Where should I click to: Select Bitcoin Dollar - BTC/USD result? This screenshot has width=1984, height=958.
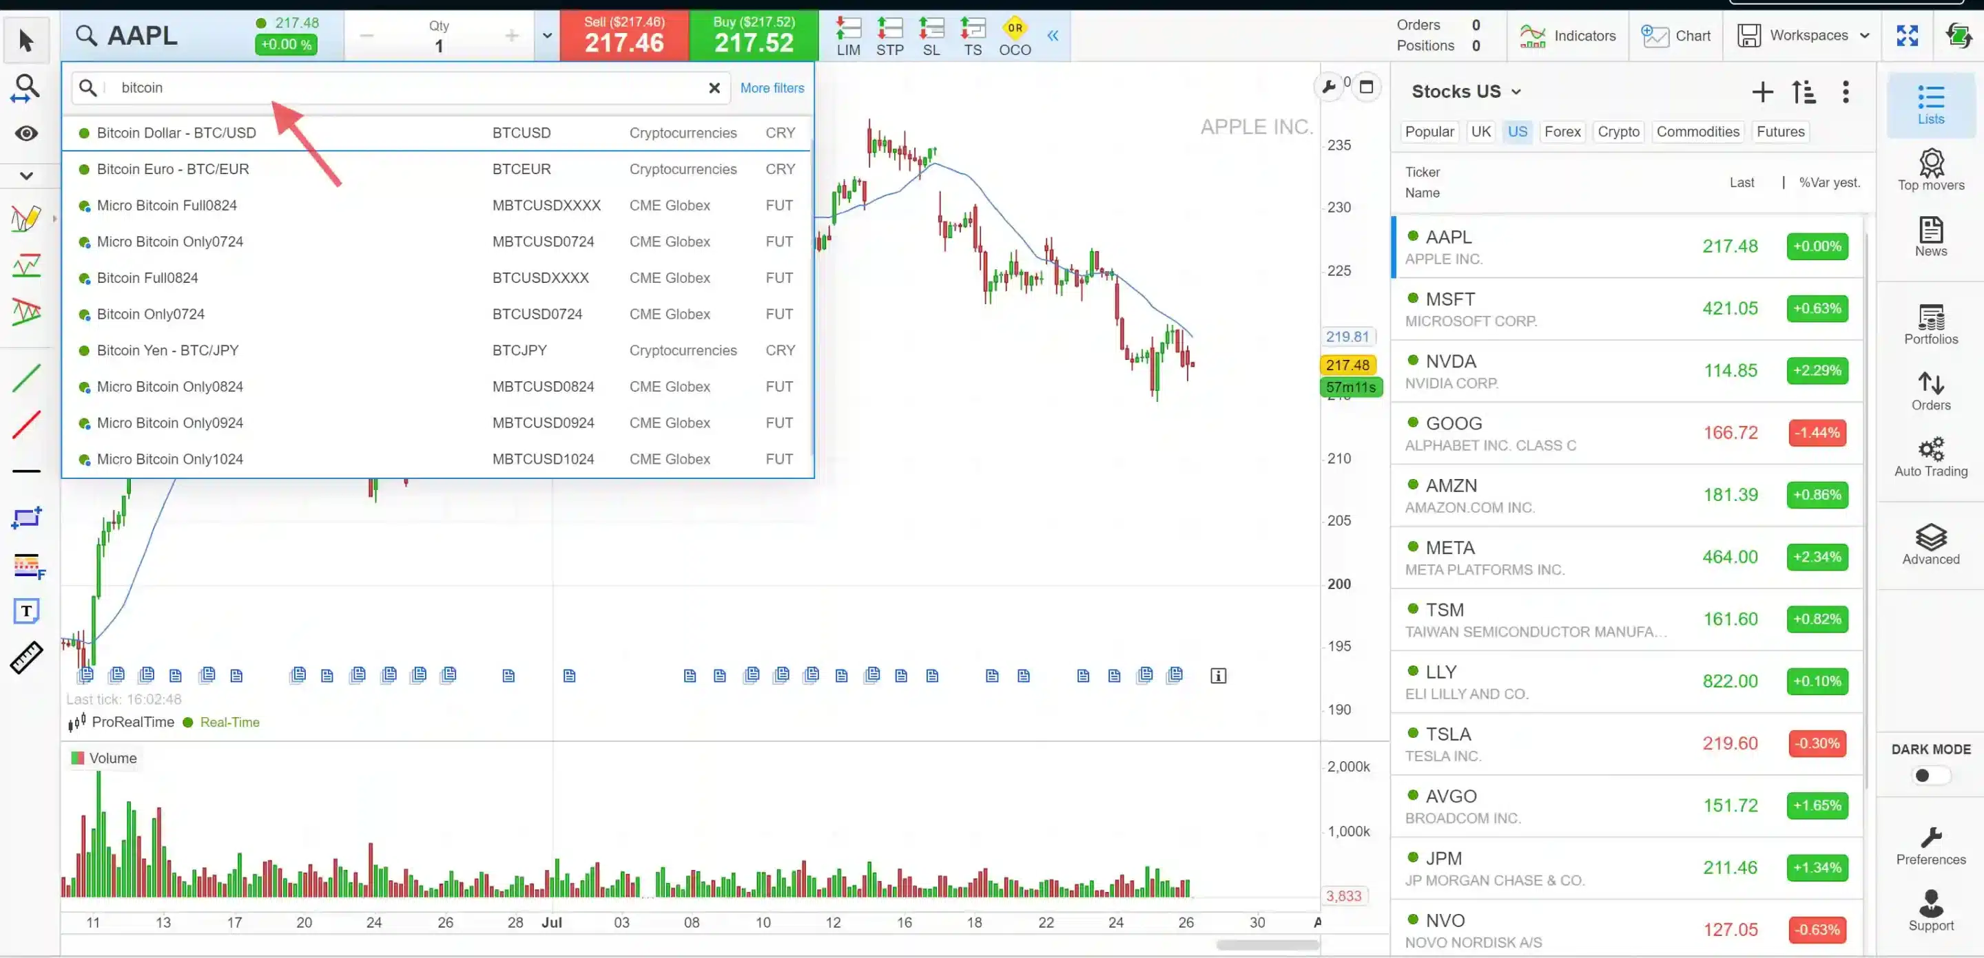[437, 133]
